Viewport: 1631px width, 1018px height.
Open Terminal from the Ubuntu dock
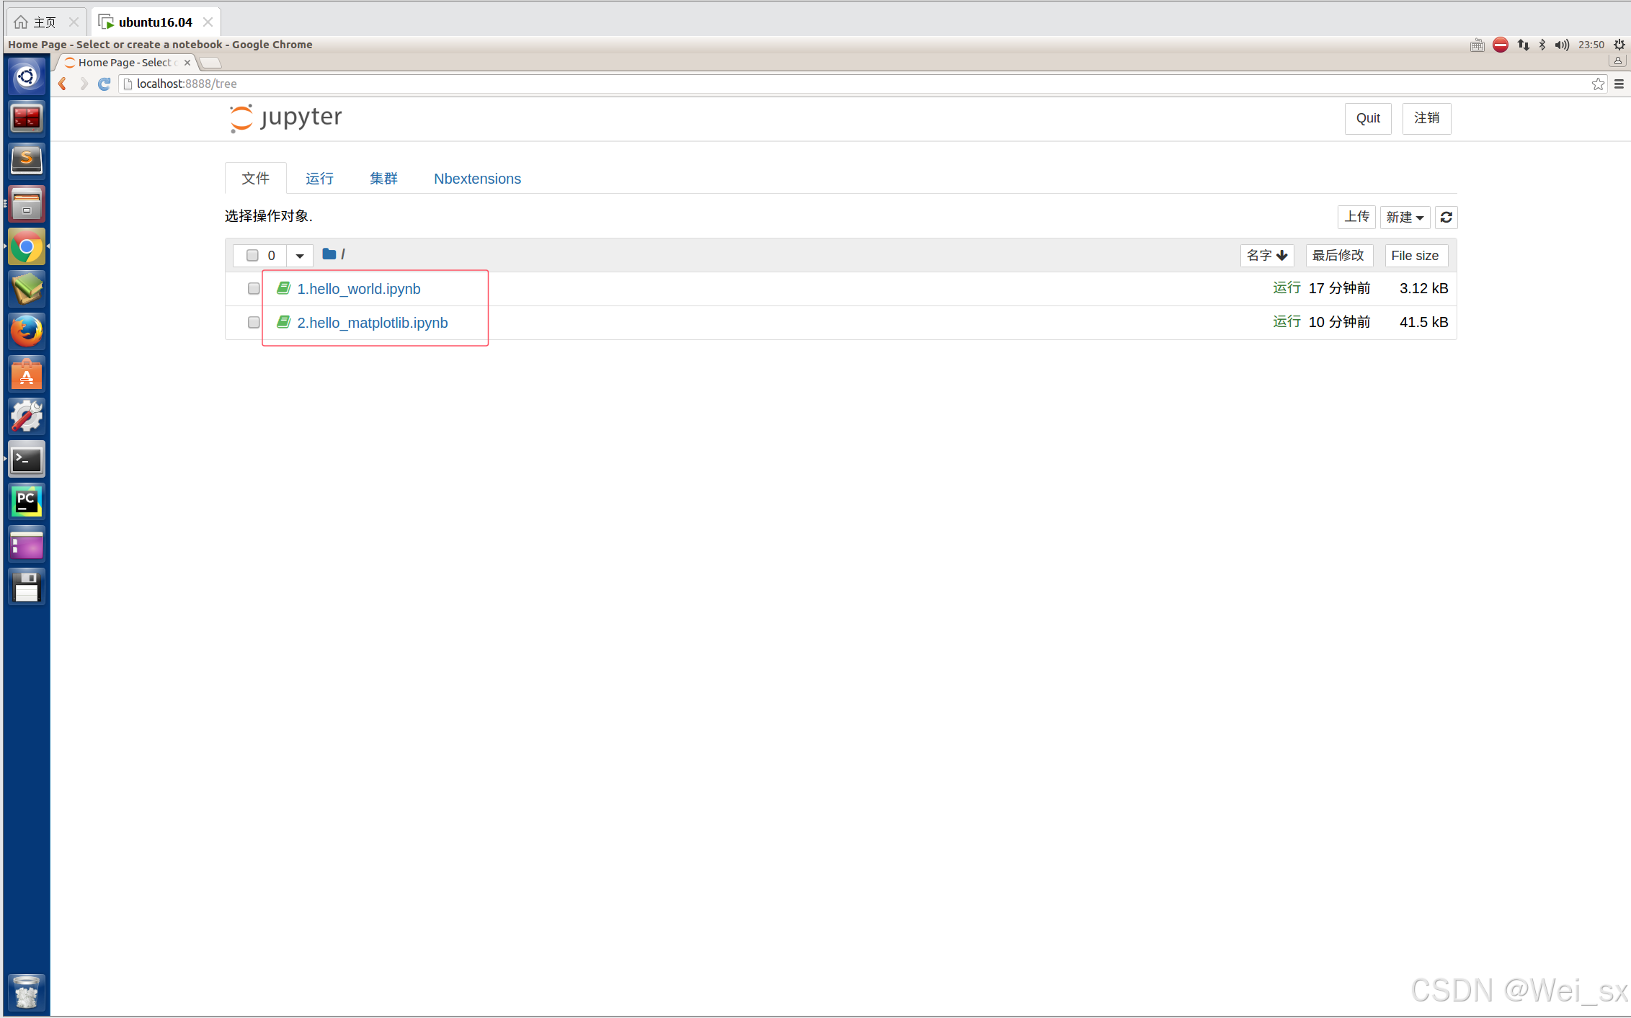(x=27, y=459)
